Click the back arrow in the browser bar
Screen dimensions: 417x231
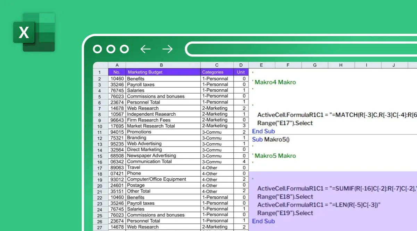pyautogui.click(x=145, y=49)
